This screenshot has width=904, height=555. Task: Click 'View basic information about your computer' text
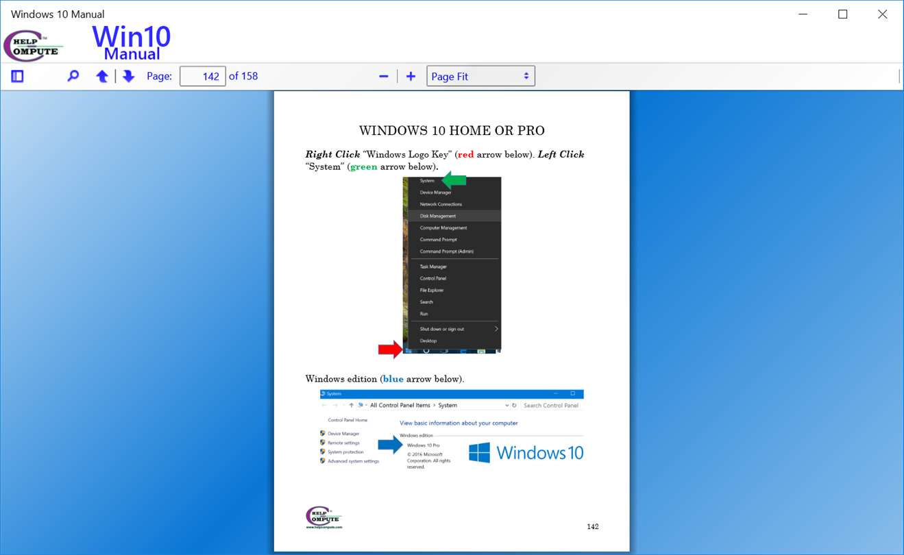(x=459, y=423)
